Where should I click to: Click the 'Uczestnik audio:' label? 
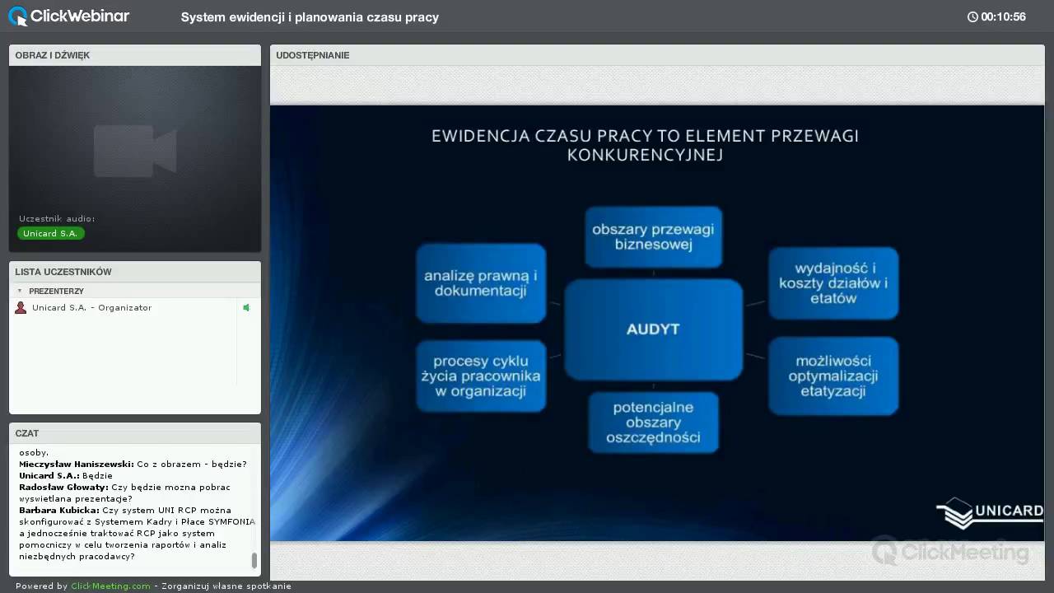[x=57, y=218]
